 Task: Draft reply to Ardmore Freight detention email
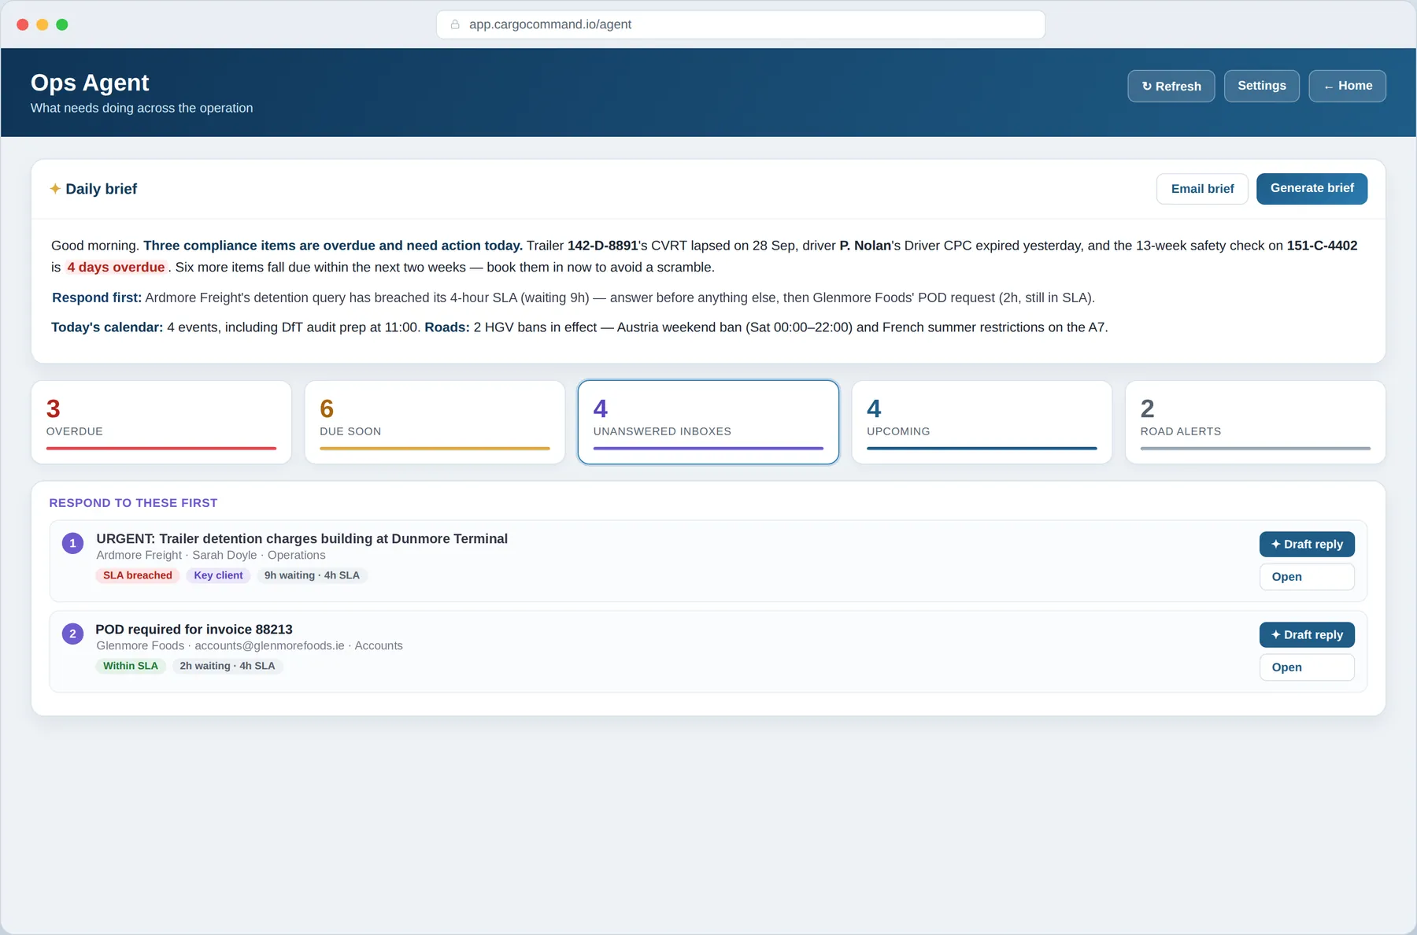pyautogui.click(x=1307, y=544)
